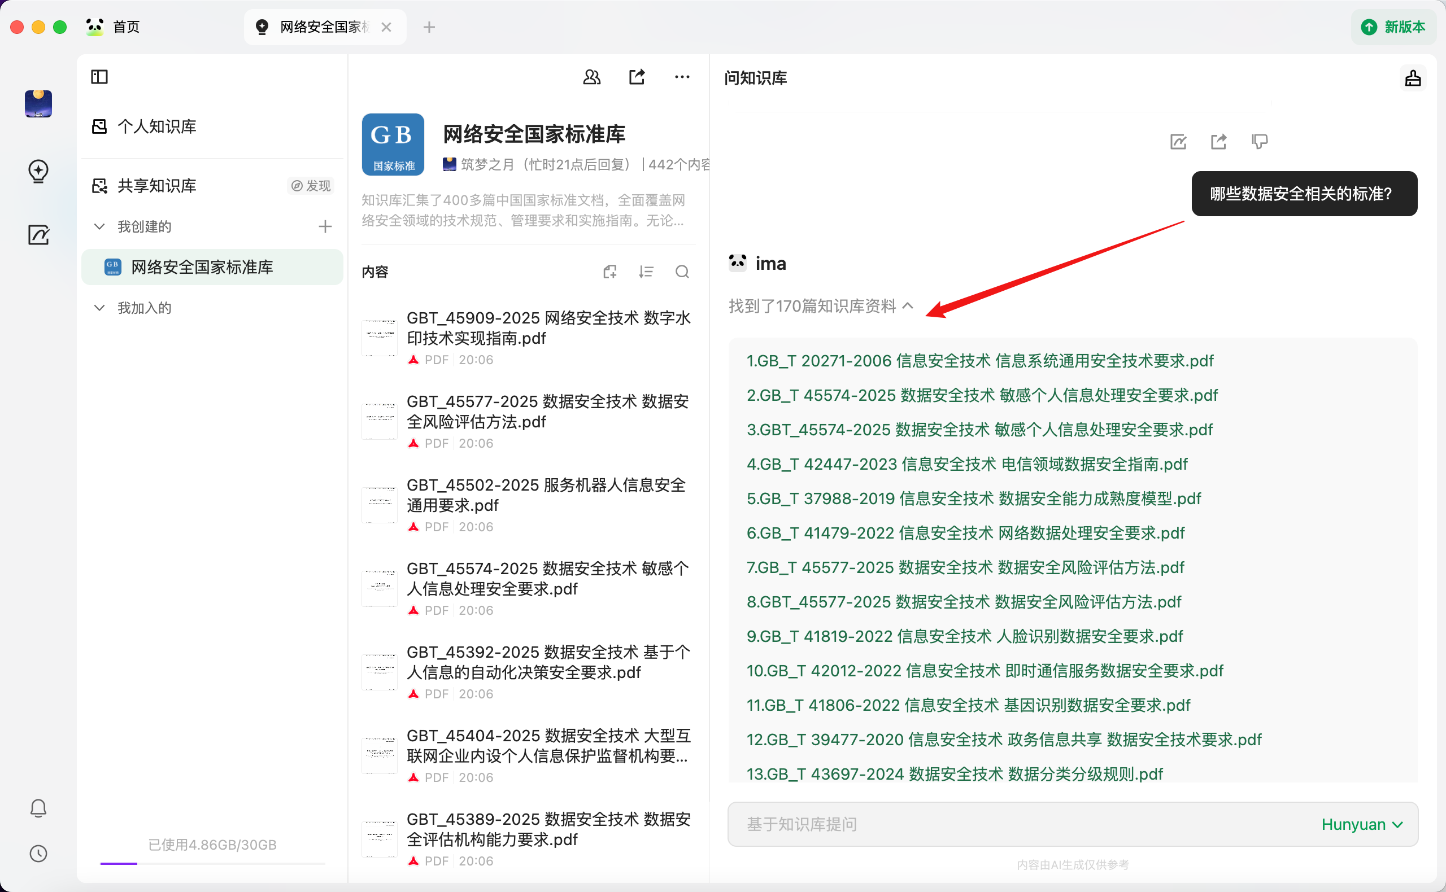
Task: Click the add content icon
Action: tap(609, 272)
